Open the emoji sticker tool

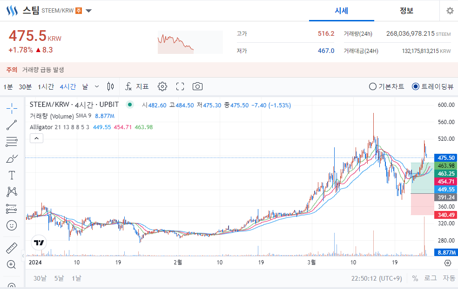pos(12,225)
